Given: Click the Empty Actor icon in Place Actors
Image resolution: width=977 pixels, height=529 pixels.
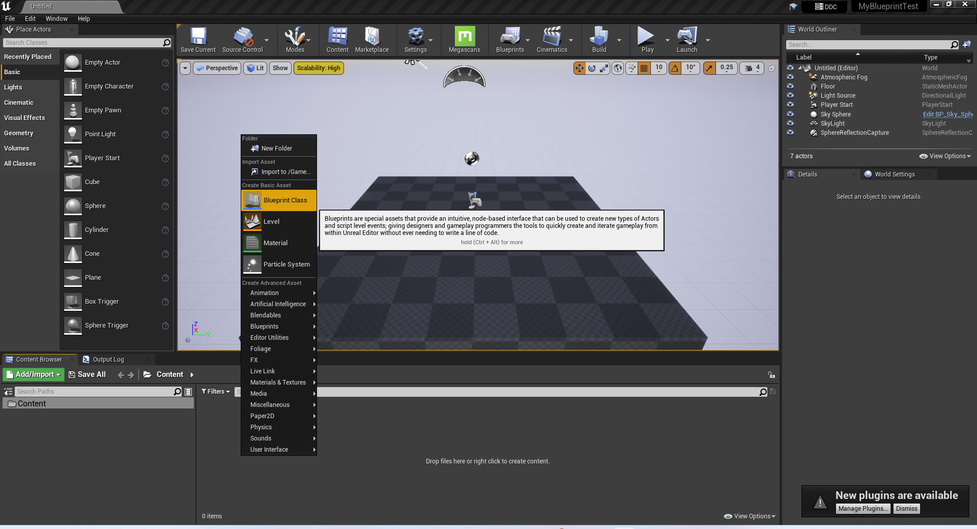Looking at the screenshot, I should click(73, 63).
